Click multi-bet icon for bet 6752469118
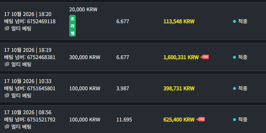Screen dimensions: 266x133 click(7, 29)
